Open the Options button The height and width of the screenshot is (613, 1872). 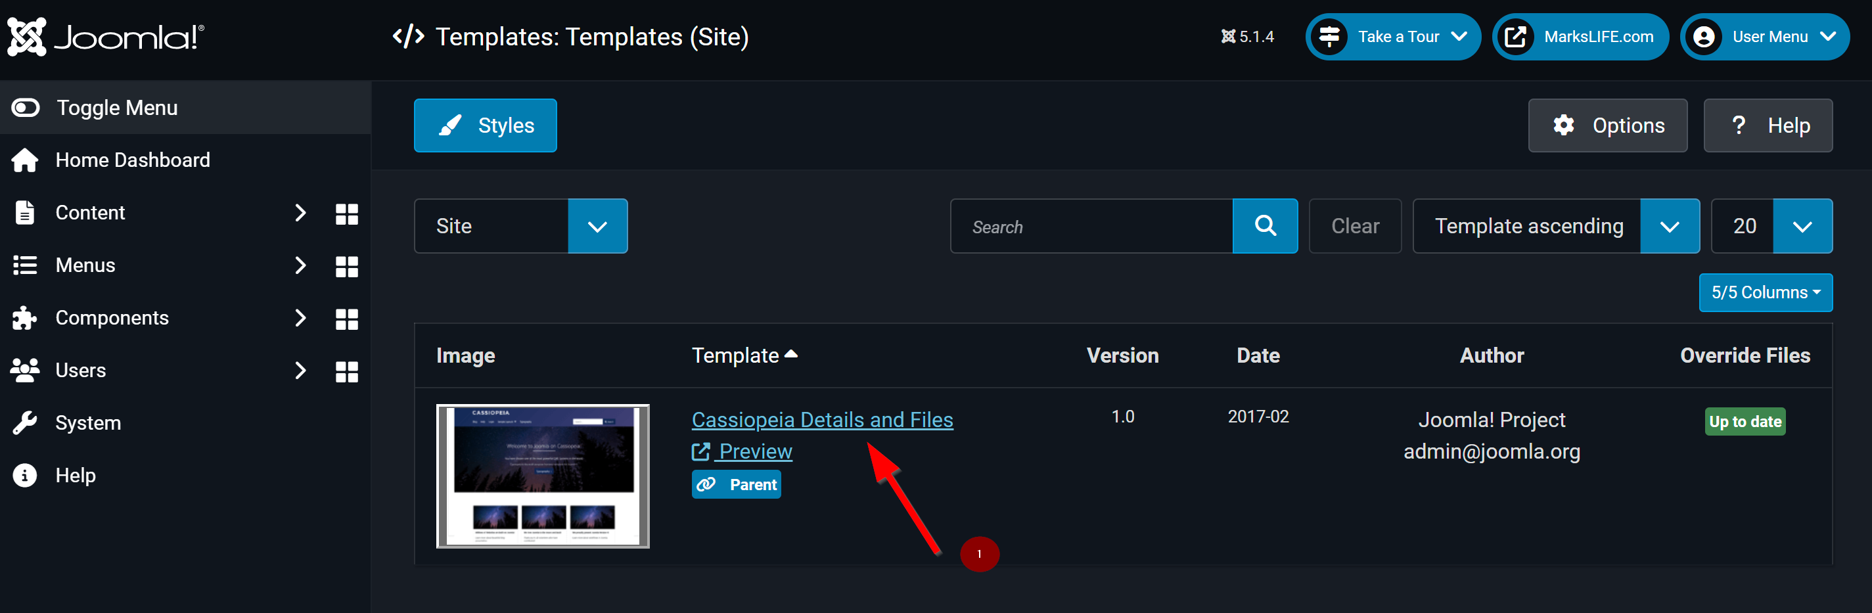click(1607, 125)
